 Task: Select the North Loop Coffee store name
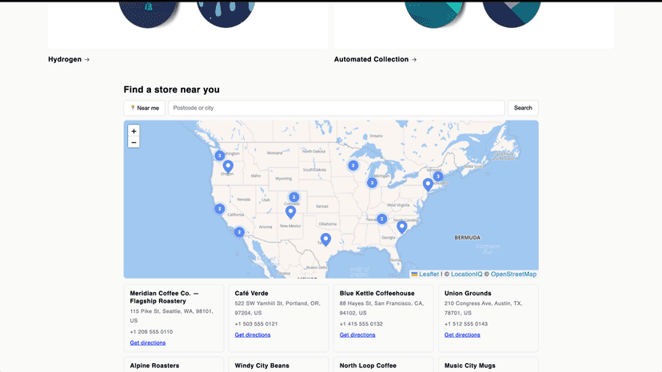368,366
